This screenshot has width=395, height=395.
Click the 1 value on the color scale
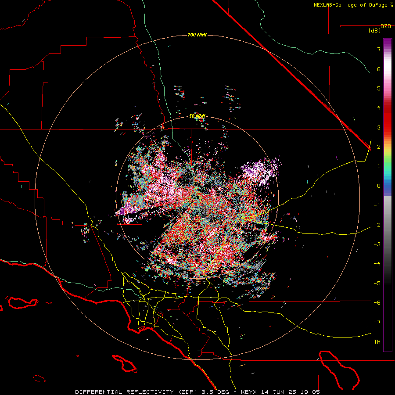coord(379,166)
